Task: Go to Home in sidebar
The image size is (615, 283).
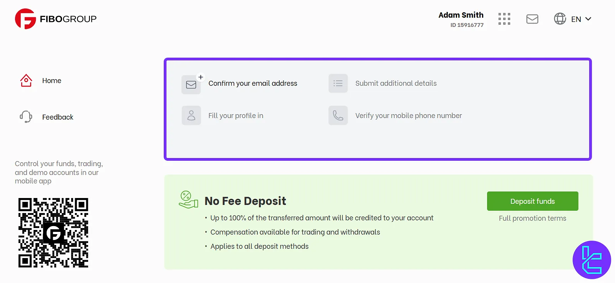Action: [52, 81]
